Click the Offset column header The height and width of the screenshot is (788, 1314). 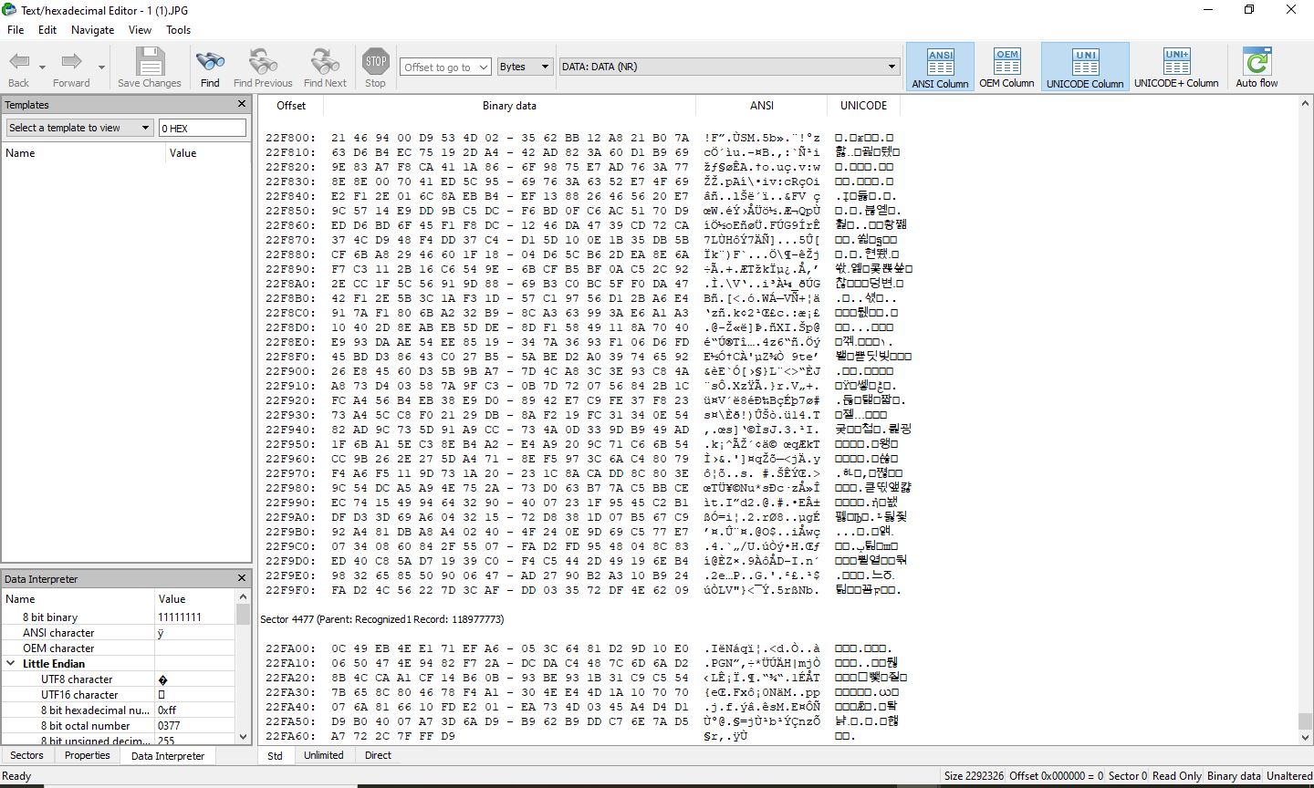point(291,106)
